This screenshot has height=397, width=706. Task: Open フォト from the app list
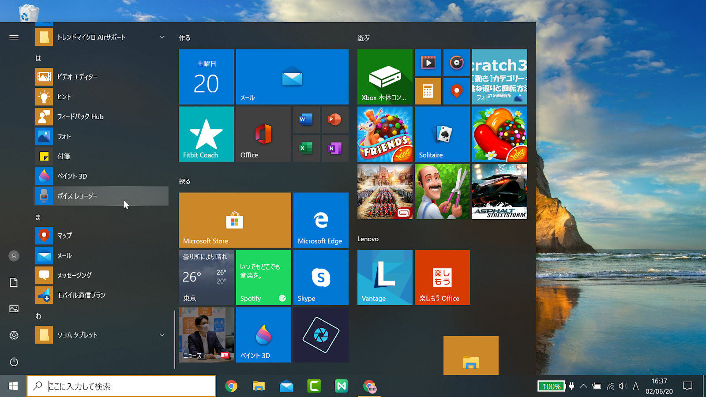point(101,136)
